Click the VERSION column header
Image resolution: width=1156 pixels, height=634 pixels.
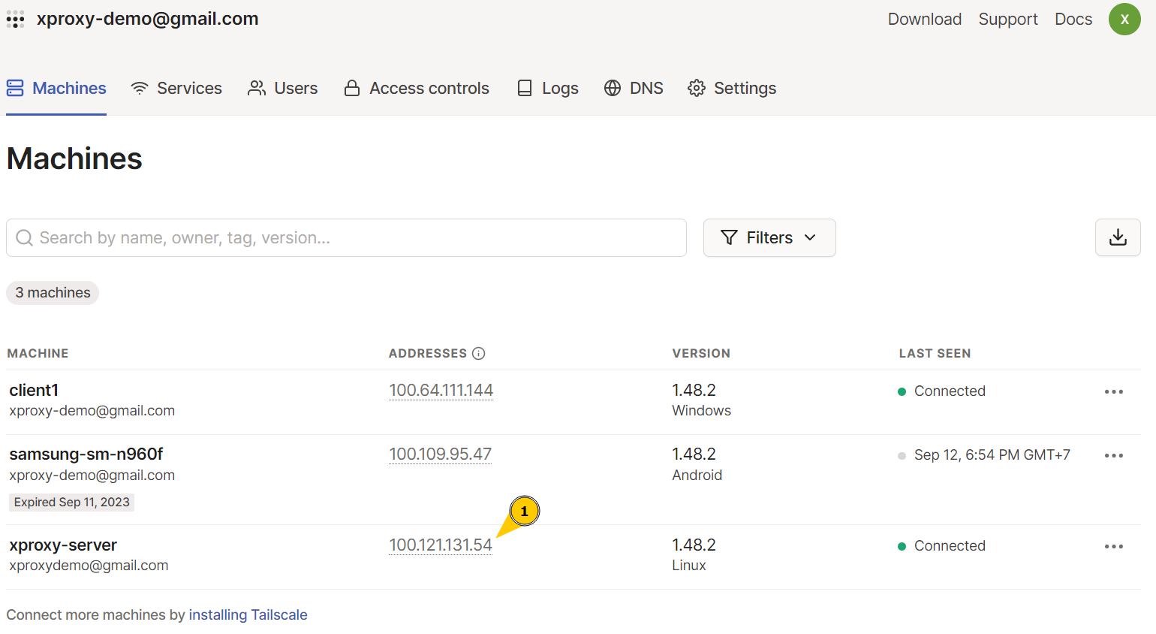pos(701,353)
